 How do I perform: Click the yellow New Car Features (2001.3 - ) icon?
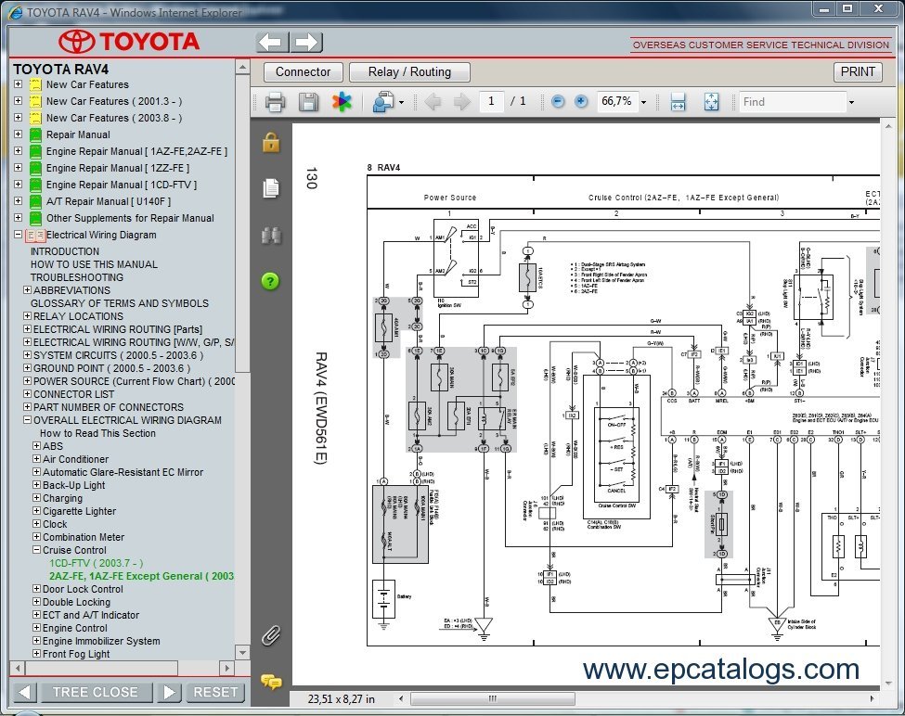[x=35, y=101]
